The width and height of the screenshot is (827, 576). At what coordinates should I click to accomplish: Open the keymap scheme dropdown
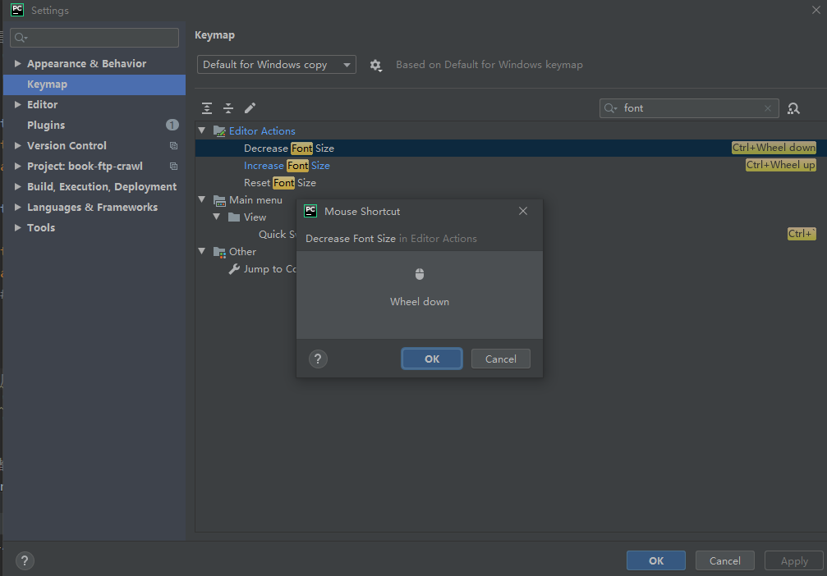[277, 65]
